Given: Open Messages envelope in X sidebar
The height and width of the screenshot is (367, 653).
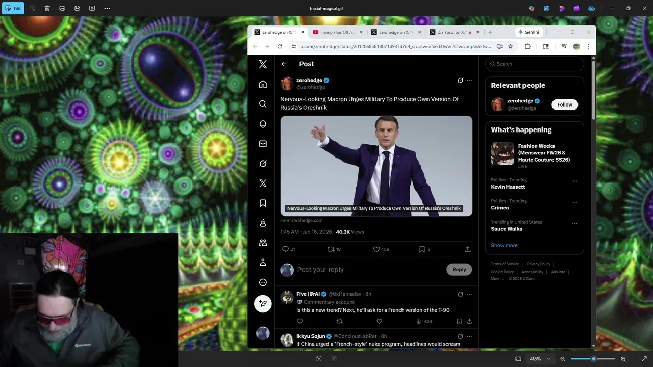Looking at the screenshot, I should 263,144.
